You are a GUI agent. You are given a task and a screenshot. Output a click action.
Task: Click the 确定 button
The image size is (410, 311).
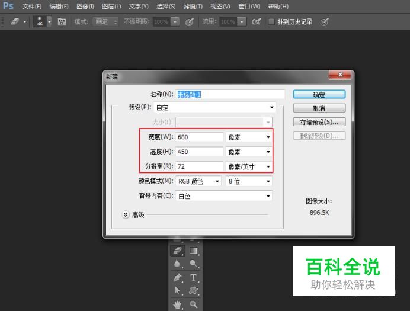(x=319, y=94)
